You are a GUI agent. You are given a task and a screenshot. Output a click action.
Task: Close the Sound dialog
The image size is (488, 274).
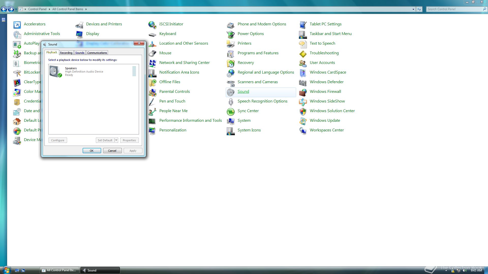click(139, 43)
